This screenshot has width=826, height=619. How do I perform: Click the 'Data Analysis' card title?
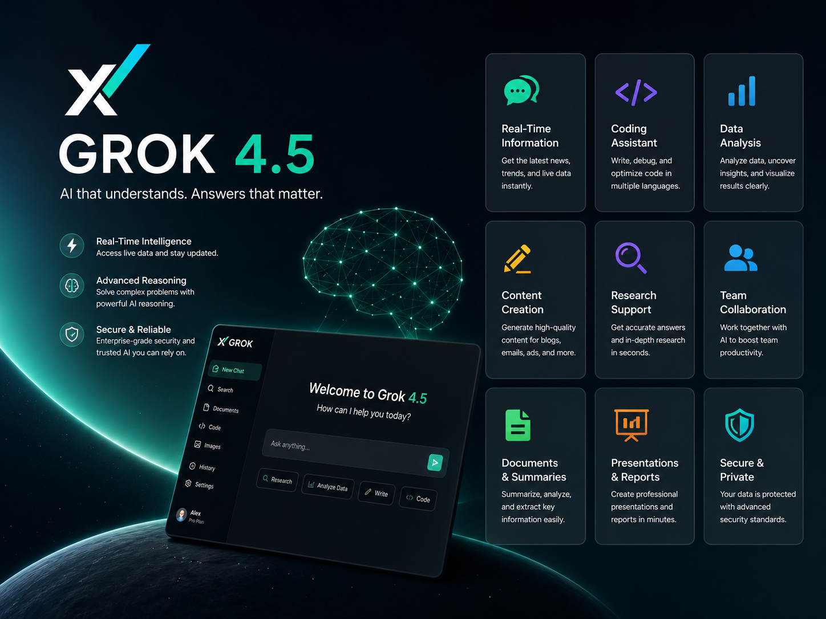coord(740,136)
